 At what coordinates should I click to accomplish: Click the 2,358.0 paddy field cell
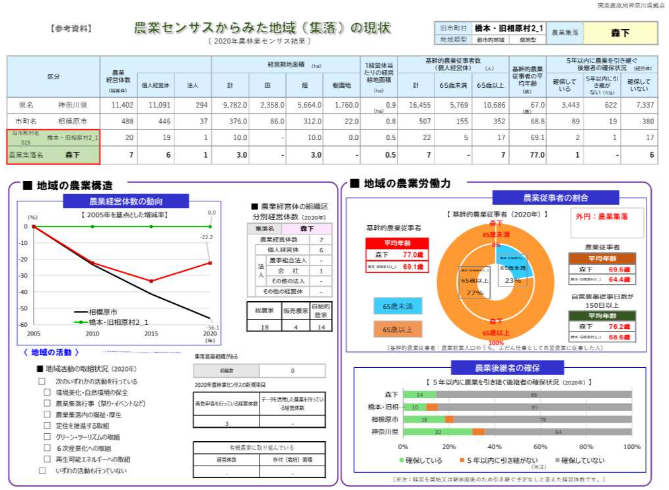click(x=267, y=105)
